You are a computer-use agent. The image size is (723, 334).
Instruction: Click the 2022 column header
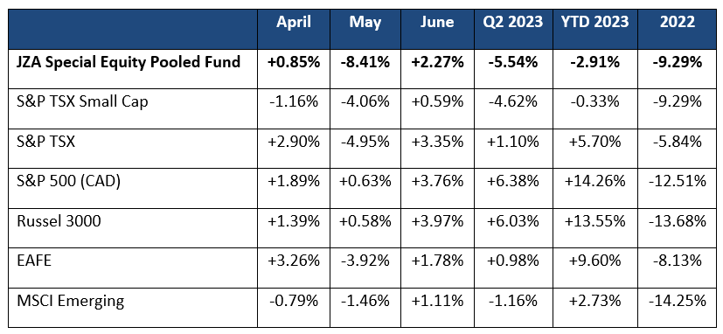(x=677, y=23)
